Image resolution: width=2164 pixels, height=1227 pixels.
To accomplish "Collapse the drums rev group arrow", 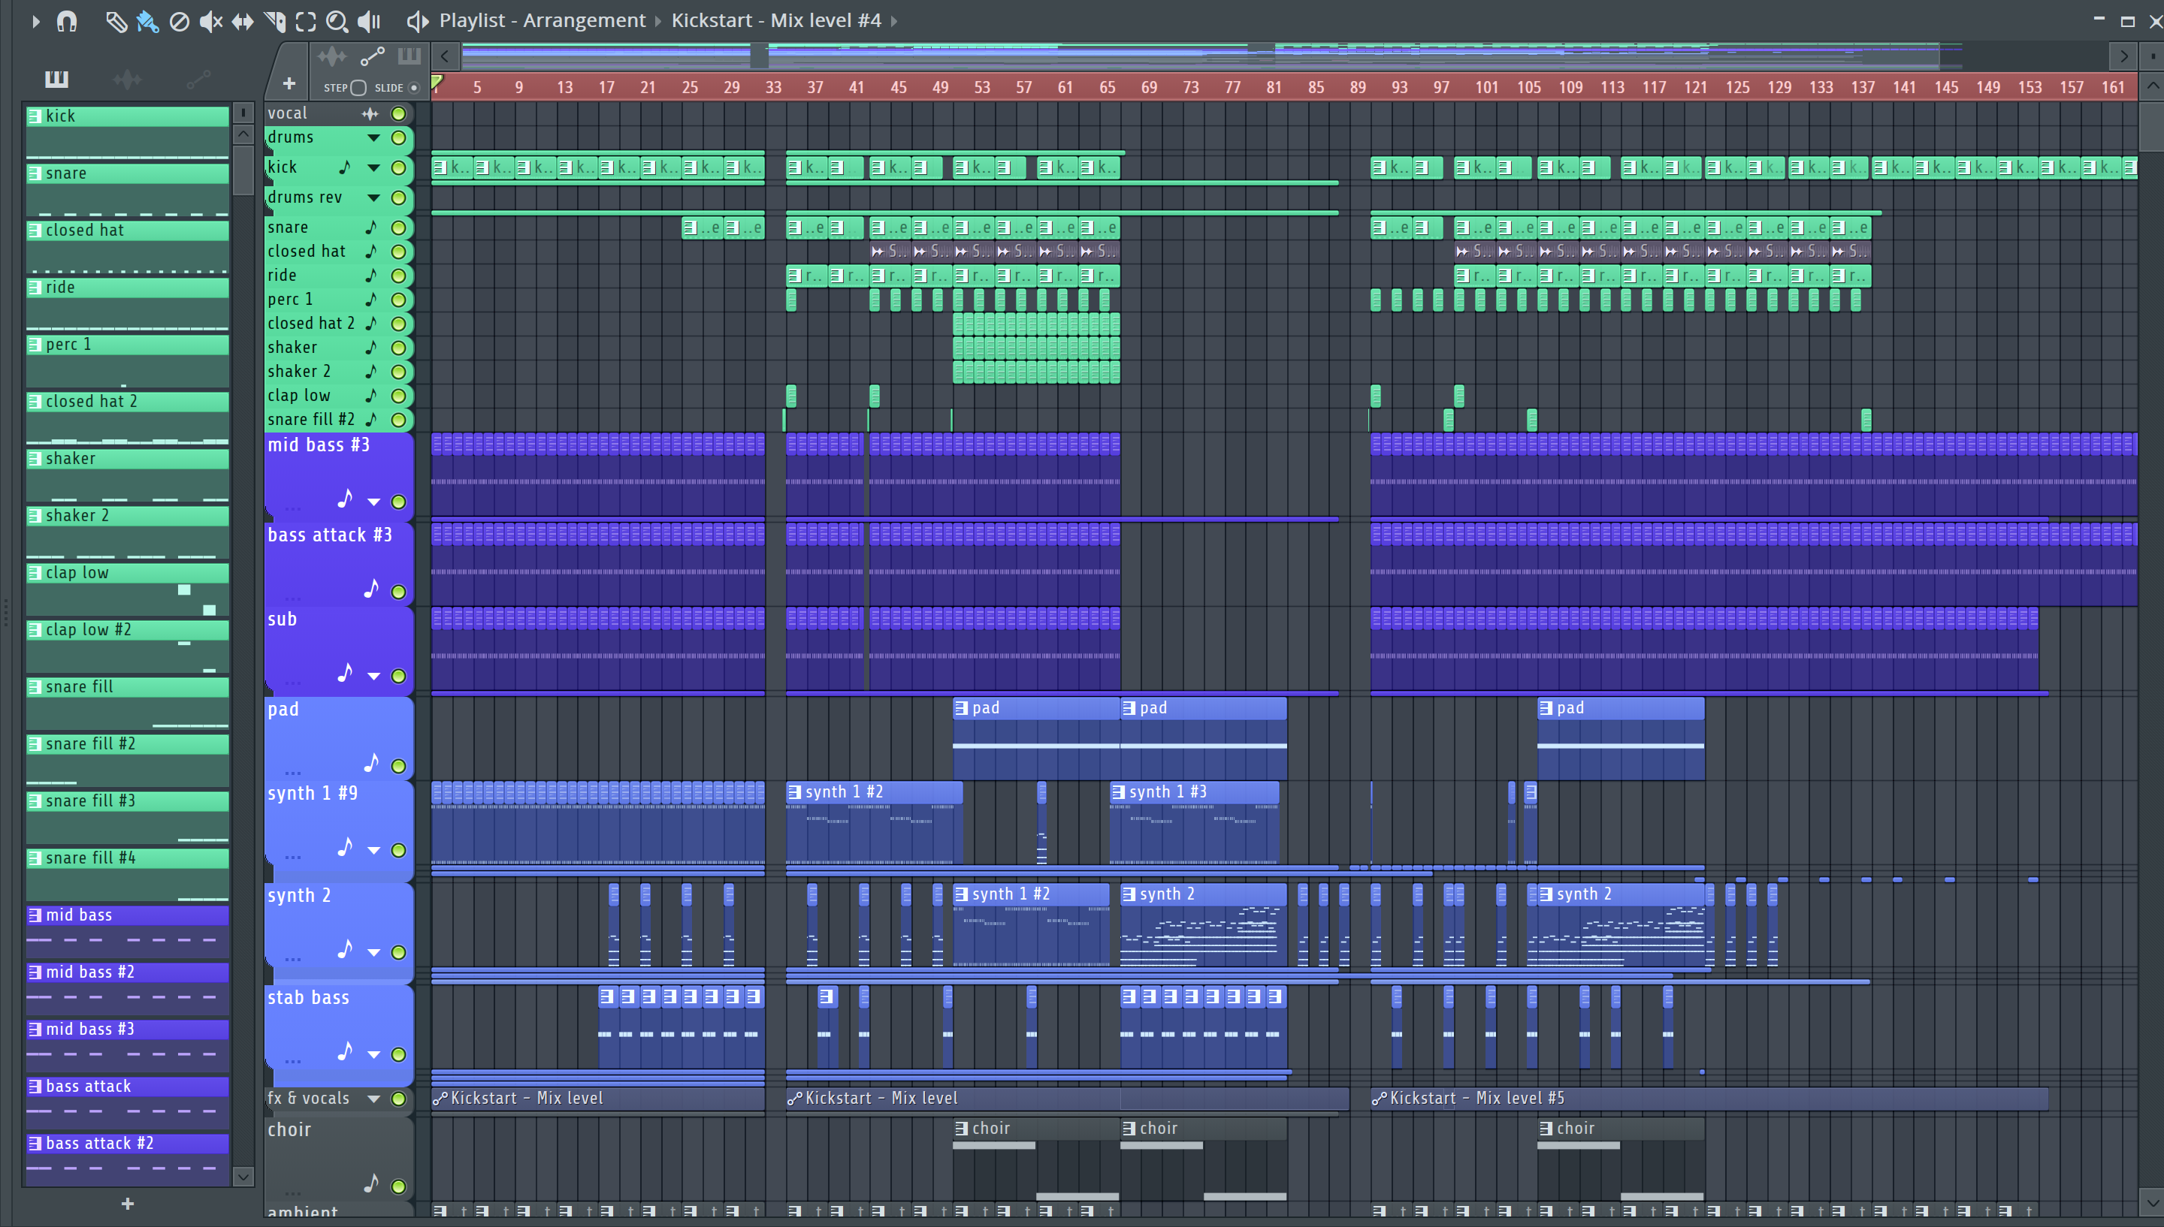I will click(x=373, y=198).
